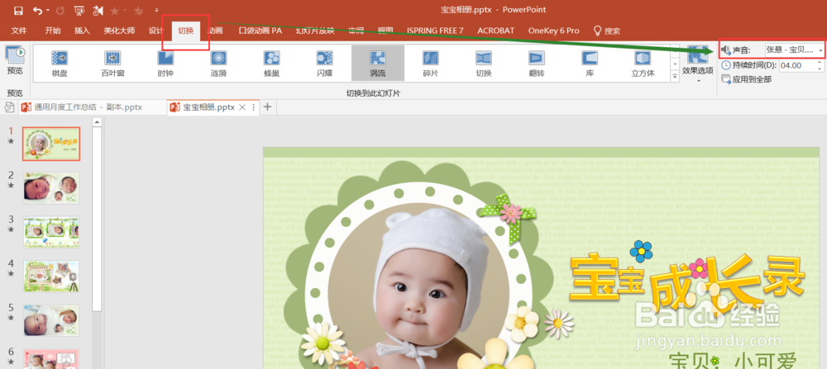
Task: Click the Undo arrow icon
Action: [37, 10]
